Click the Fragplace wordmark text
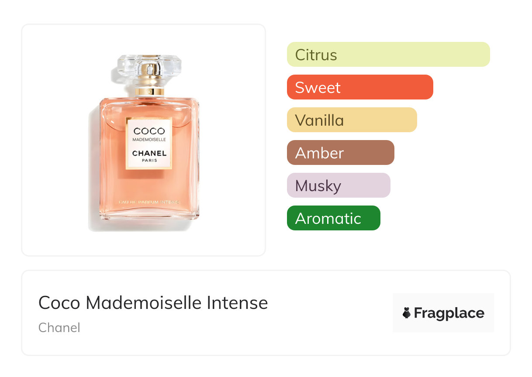532x377 pixels. 449,313
